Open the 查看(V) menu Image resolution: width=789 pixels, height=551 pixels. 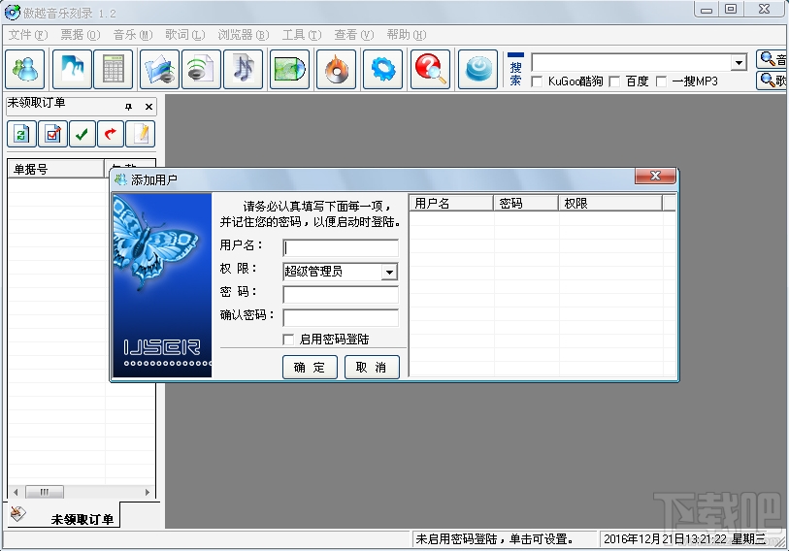click(x=354, y=35)
